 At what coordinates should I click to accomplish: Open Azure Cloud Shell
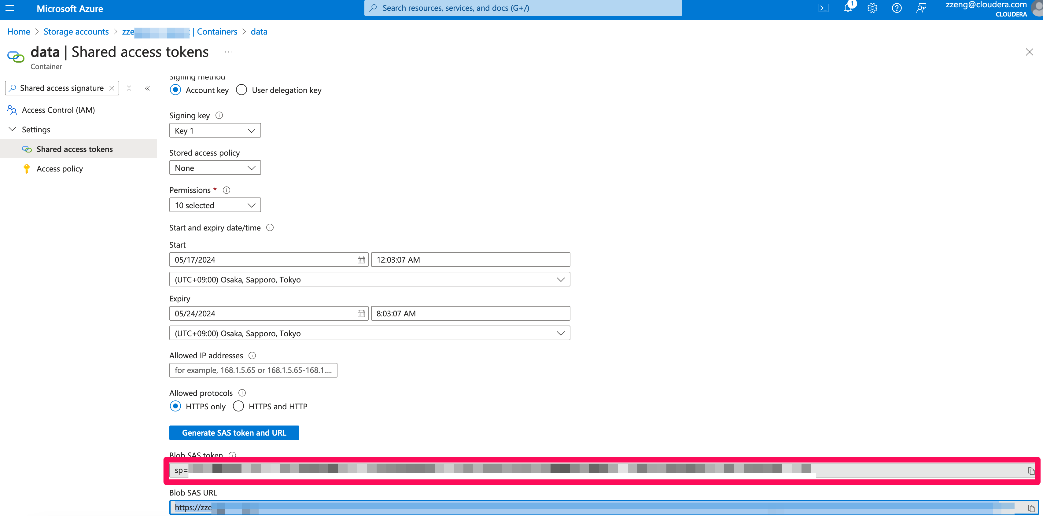pos(824,8)
